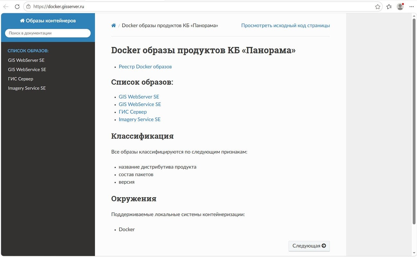Select Imagery Service SE in sidebar
This screenshot has width=417, height=257.
(x=27, y=88)
